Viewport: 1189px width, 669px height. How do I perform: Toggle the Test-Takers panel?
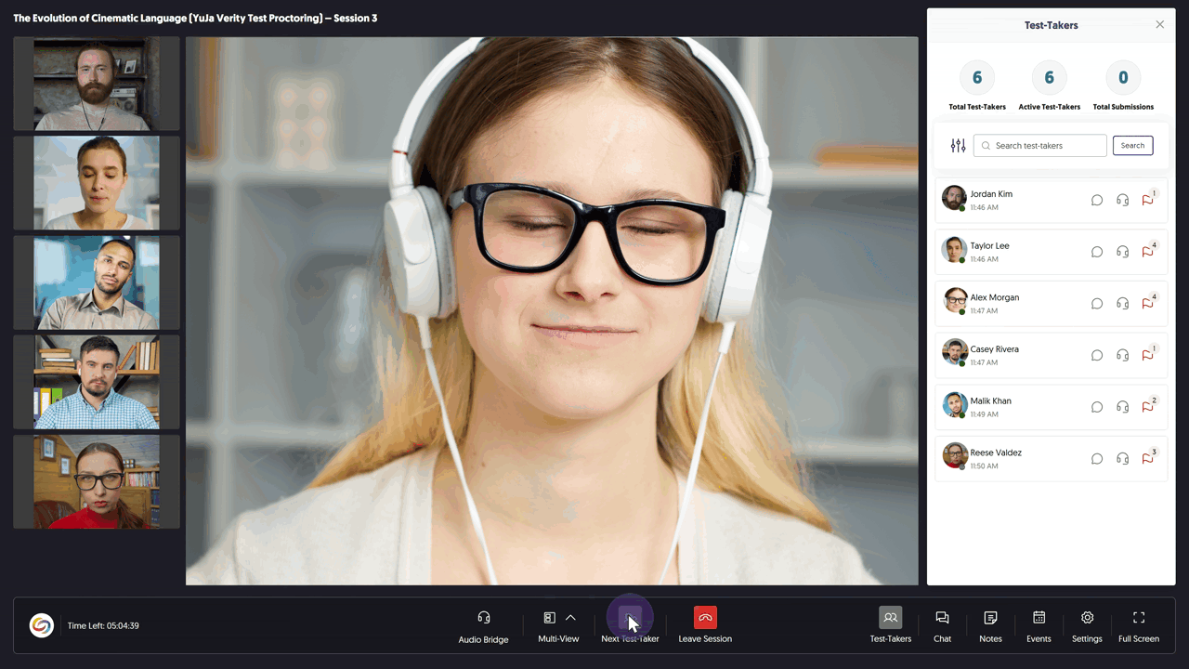890,618
